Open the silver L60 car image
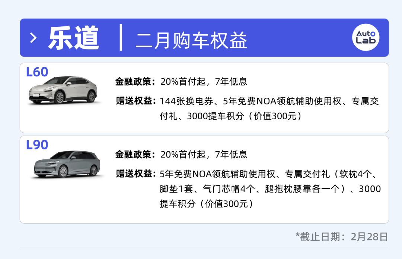The image size is (402, 259). pos(63,90)
